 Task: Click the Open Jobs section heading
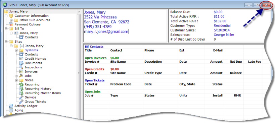click(x=93, y=92)
